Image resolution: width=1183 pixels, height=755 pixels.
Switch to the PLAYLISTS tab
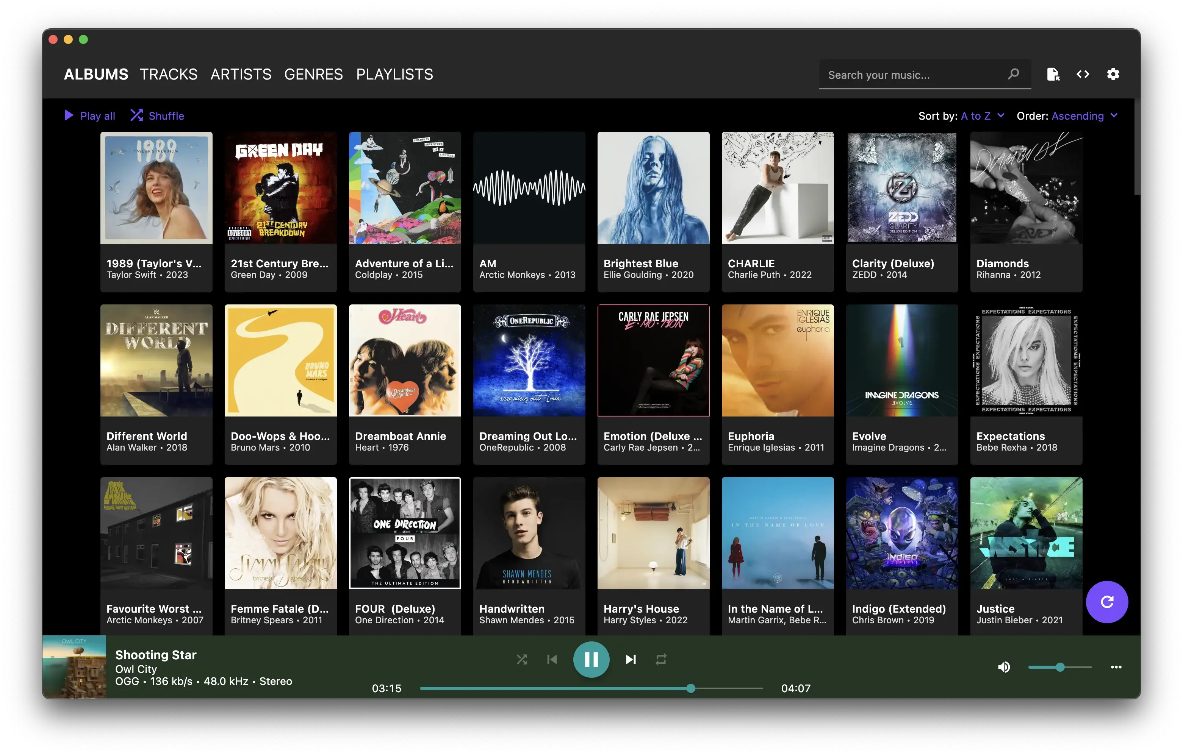(x=394, y=74)
